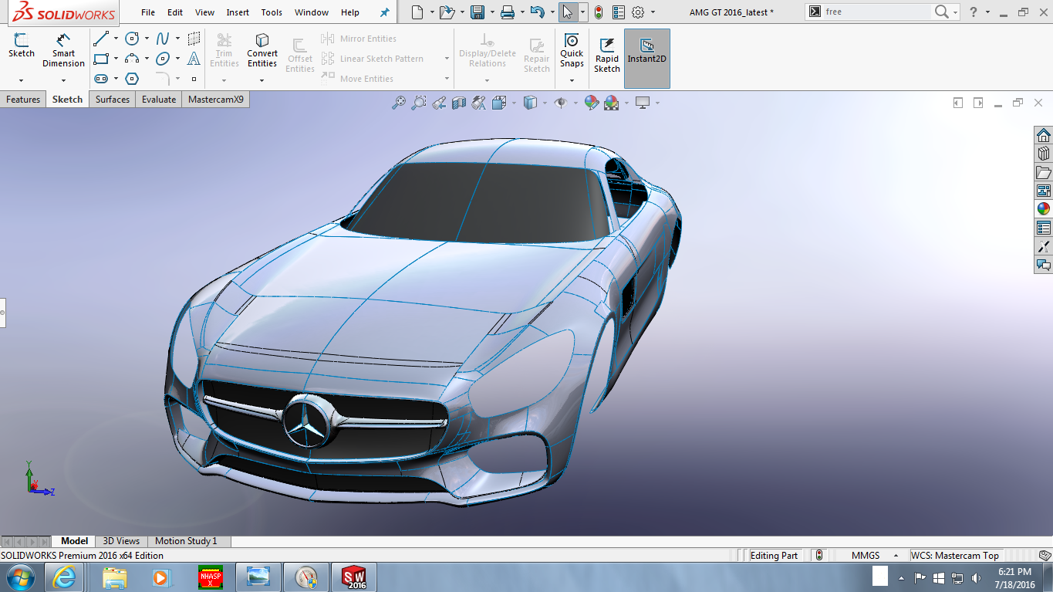The width and height of the screenshot is (1053, 592).
Task: Open SOLIDWORKS Forum task pane icon
Action: click(1043, 265)
